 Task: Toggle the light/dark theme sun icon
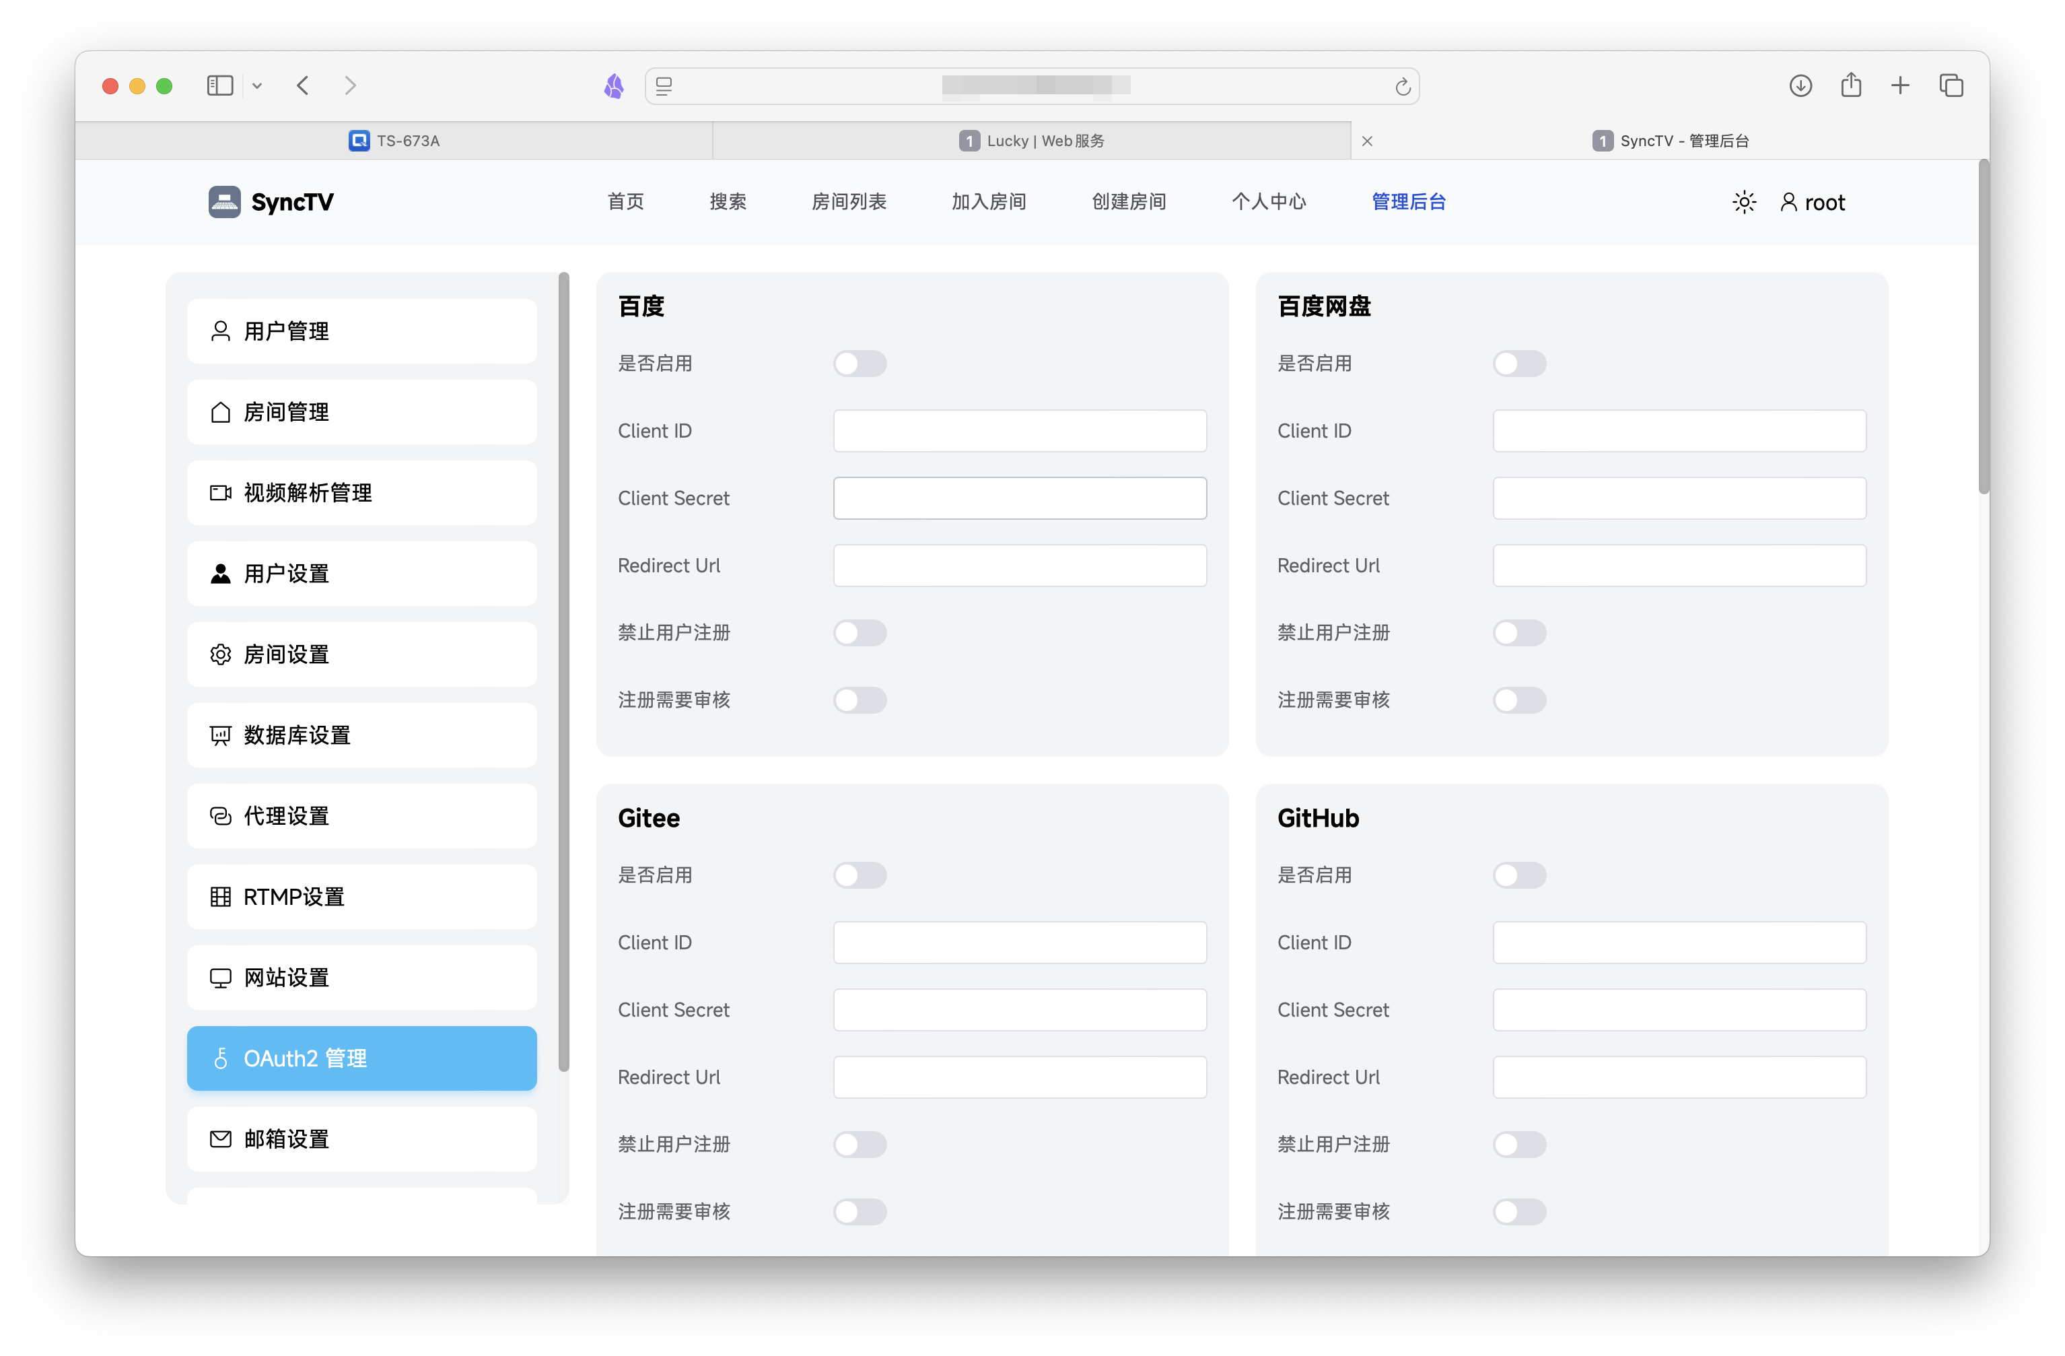tap(1744, 202)
